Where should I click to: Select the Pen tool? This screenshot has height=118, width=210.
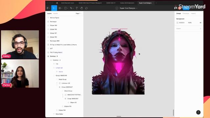[71, 8]
